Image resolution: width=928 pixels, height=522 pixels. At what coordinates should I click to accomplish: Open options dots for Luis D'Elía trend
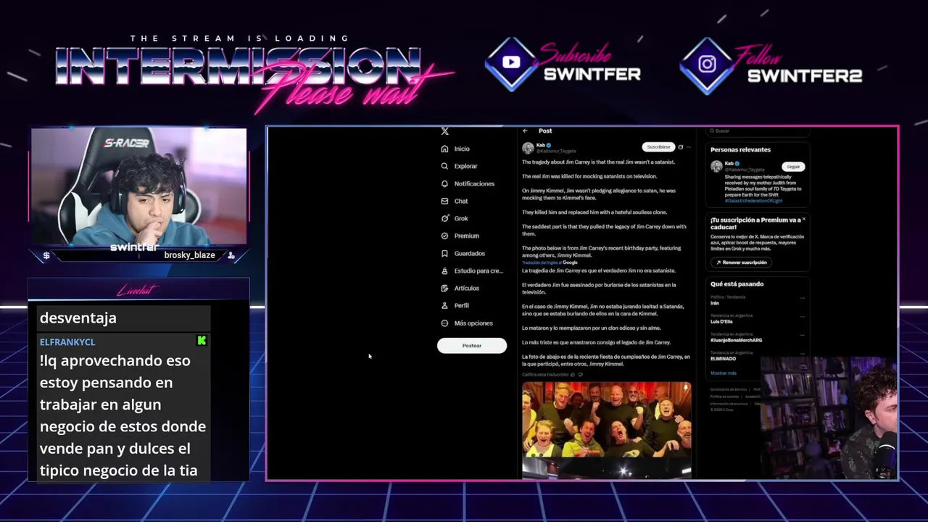802,317
